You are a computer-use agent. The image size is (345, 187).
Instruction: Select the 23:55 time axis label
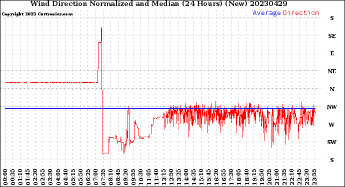click(314, 177)
